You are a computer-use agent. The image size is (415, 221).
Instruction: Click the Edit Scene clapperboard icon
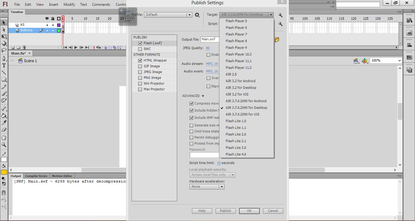[x=356, y=61]
